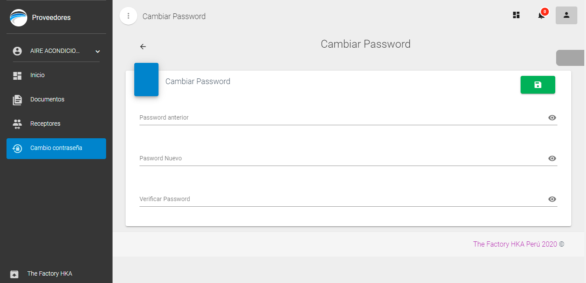Select Inicio in the sidebar
586x283 pixels.
[56, 75]
